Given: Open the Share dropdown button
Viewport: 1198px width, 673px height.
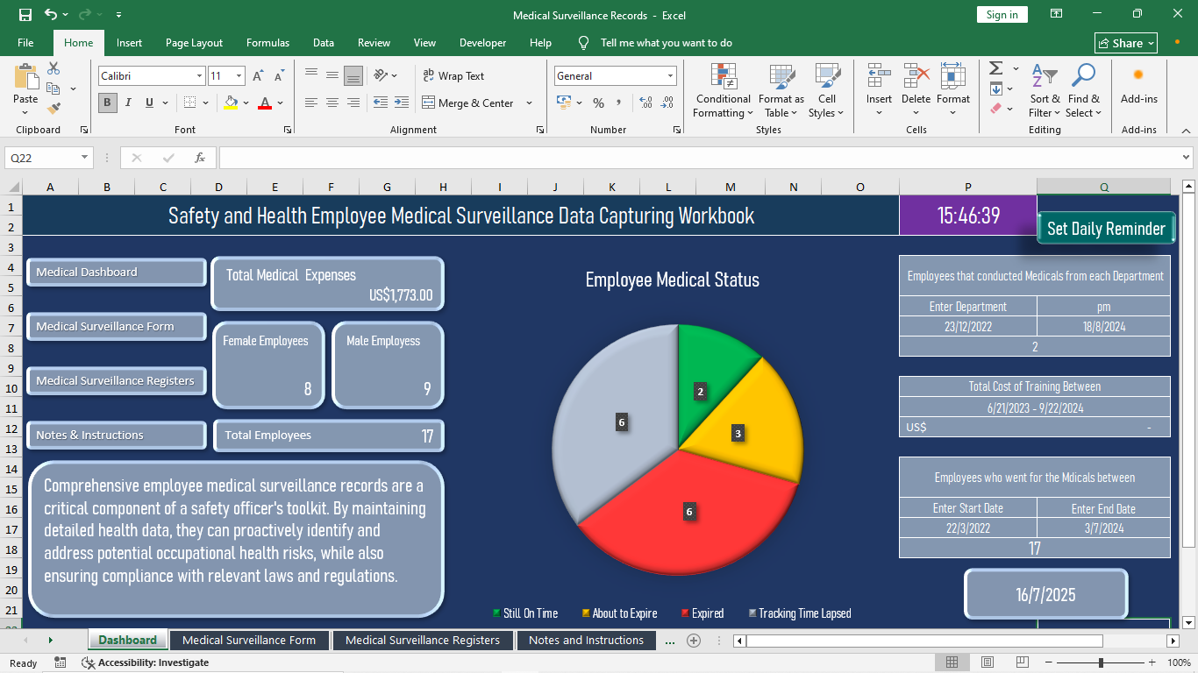Looking at the screenshot, I should pos(1126,43).
